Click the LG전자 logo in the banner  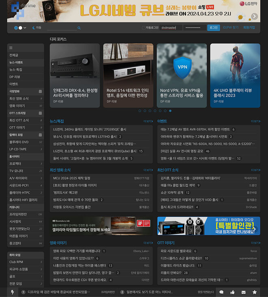(x=248, y=4)
